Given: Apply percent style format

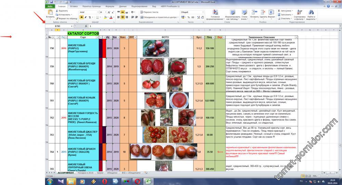Looking at the screenshot, I should pyautogui.click(x=189, y=17).
